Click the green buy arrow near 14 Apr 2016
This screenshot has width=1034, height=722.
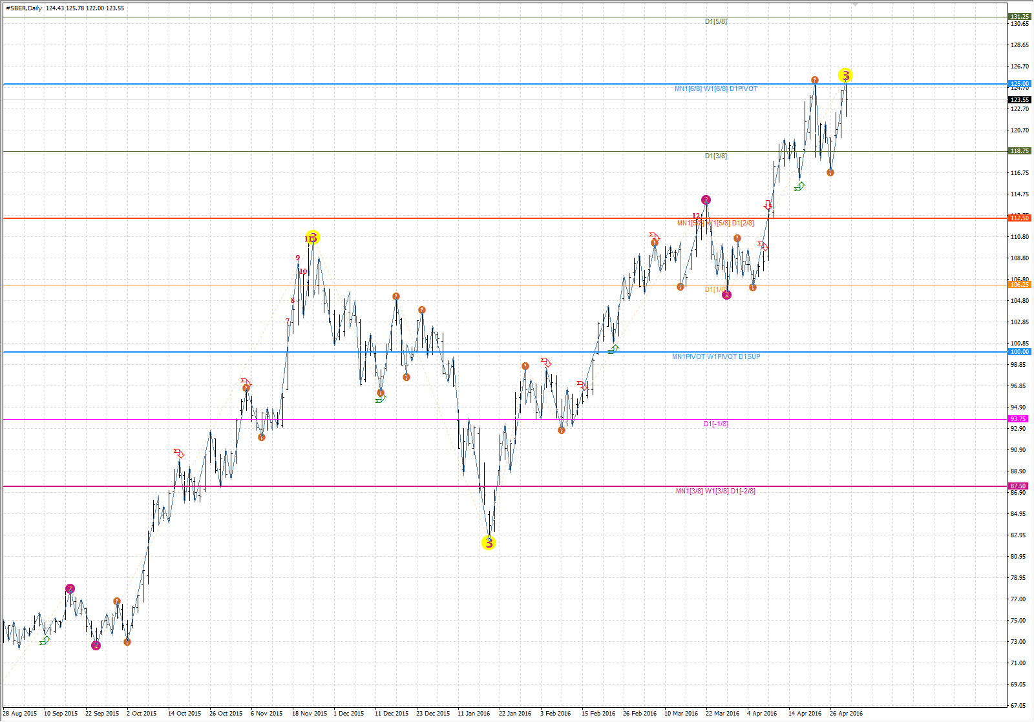[x=799, y=187]
